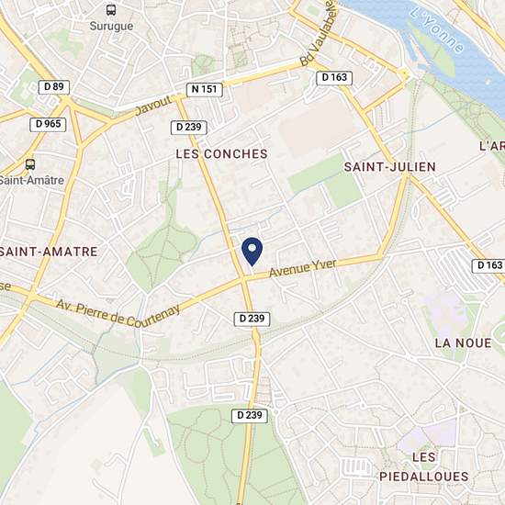The width and height of the screenshot is (505, 505).
Task: Click the D 89 road shield
Action: 54,87
